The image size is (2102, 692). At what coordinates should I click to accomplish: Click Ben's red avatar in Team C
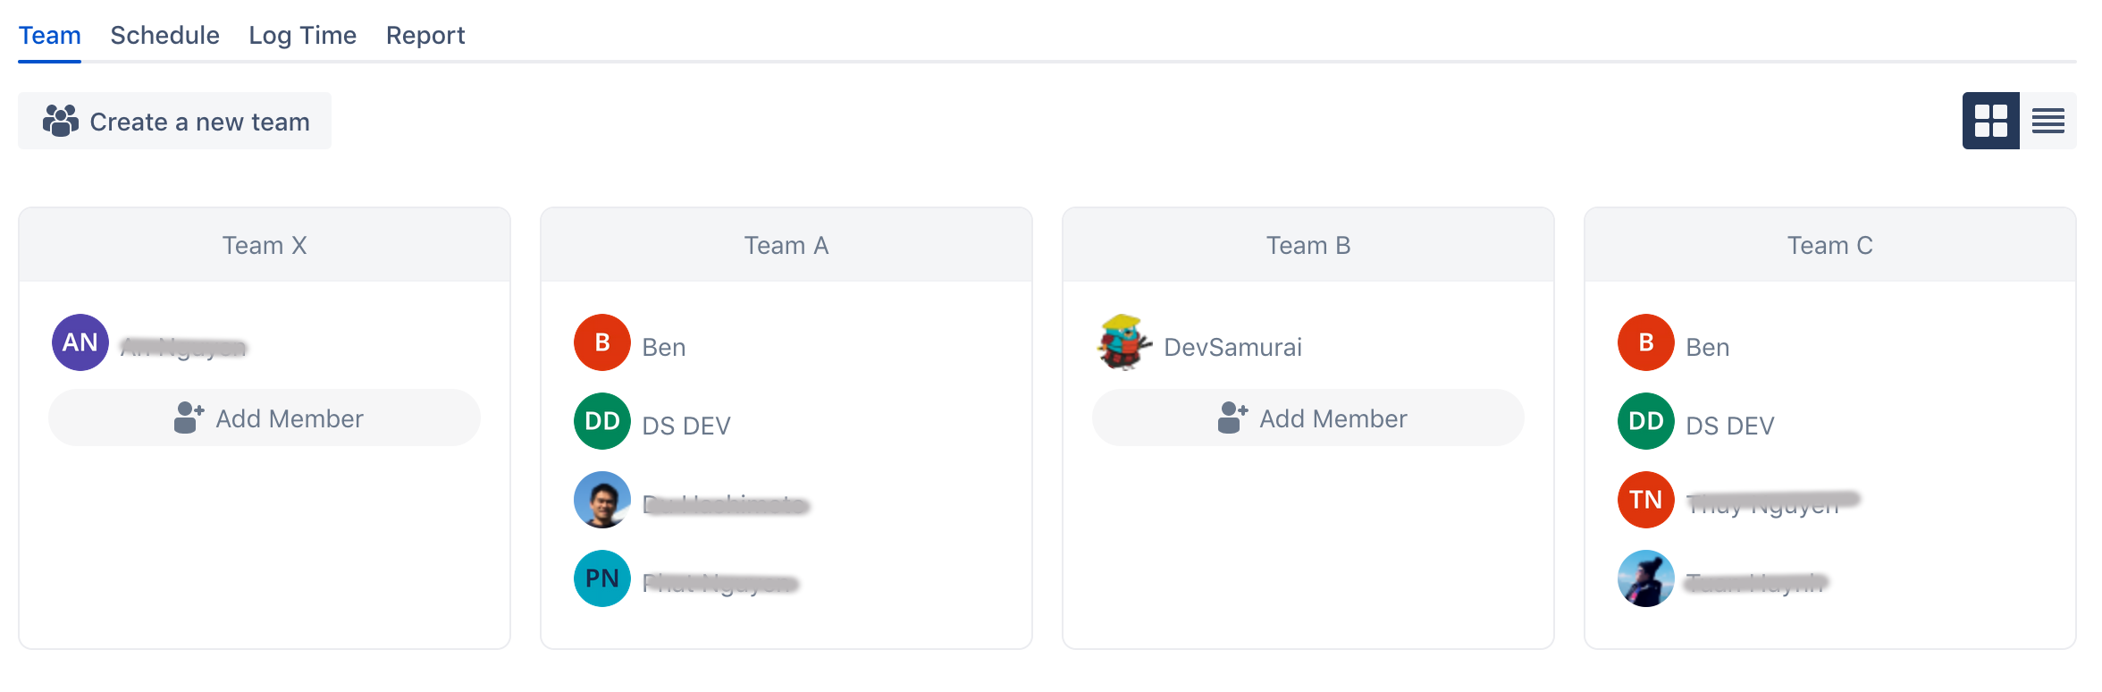(x=1646, y=342)
